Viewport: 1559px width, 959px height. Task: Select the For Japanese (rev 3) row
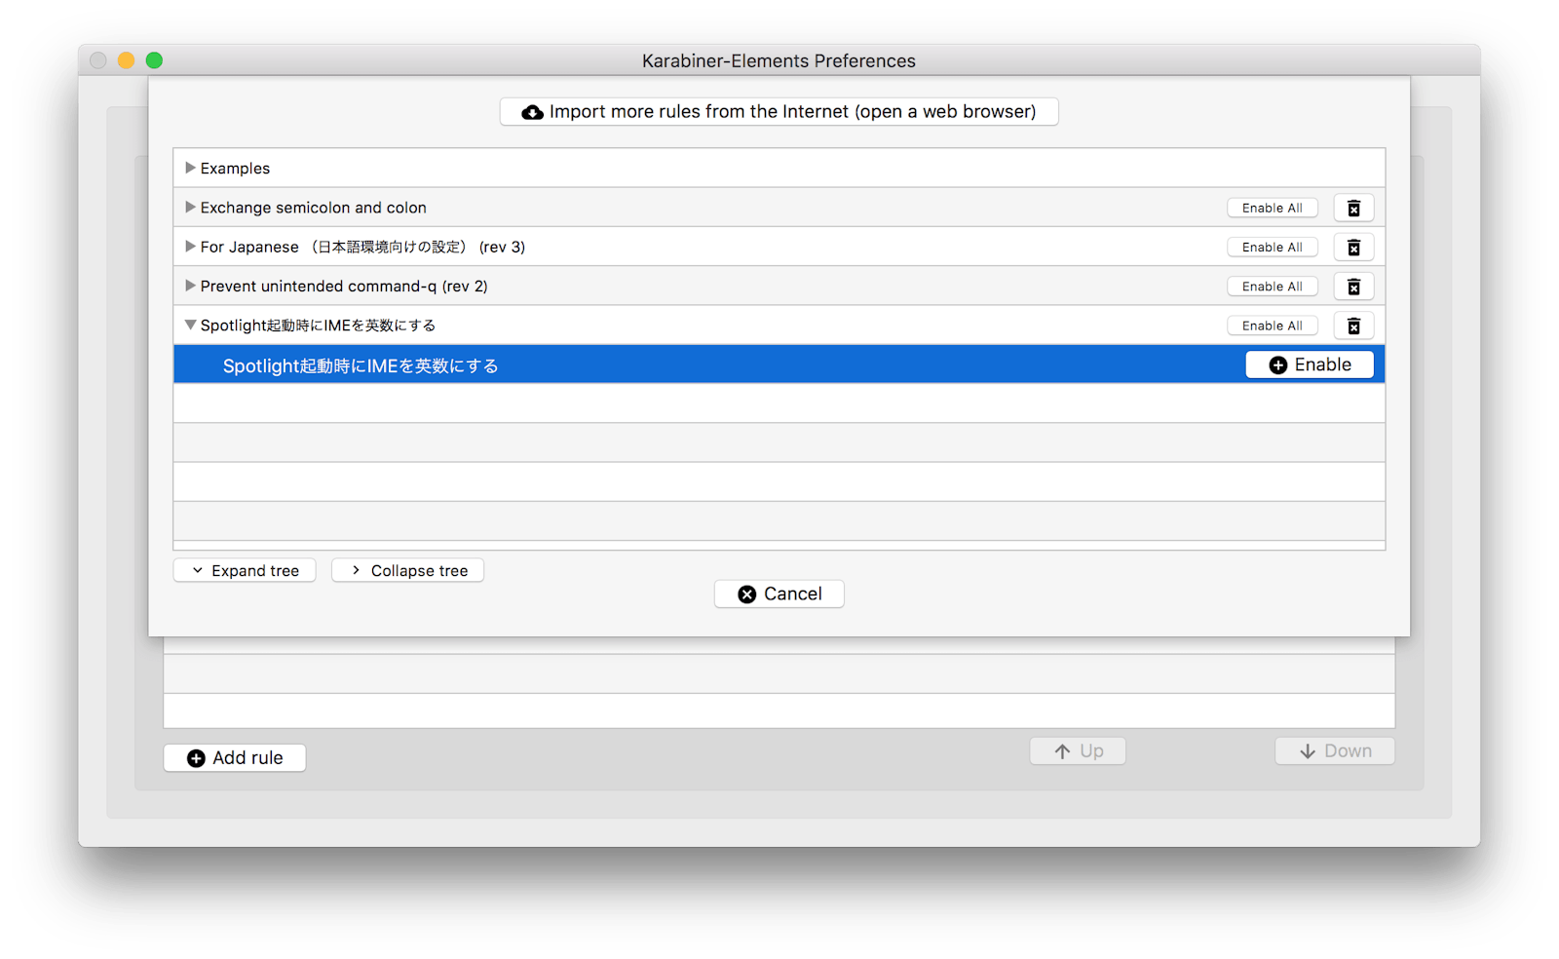click(x=779, y=247)
